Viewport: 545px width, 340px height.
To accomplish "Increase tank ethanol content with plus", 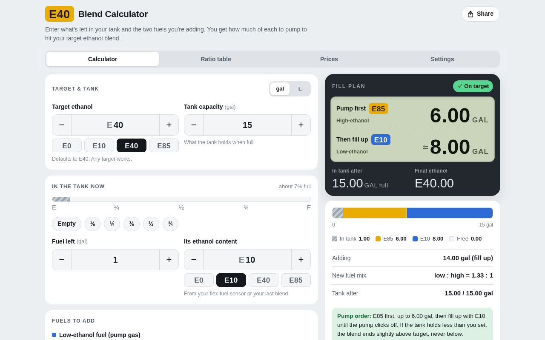I will 301,260.
